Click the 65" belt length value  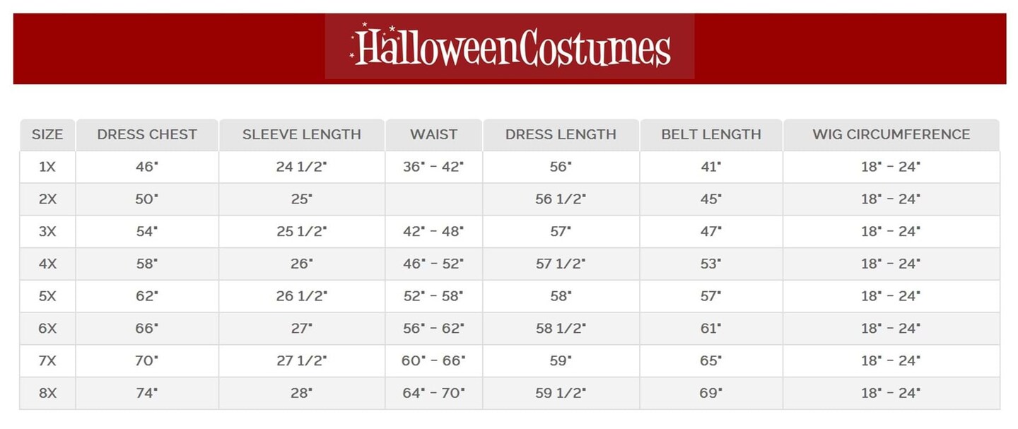tap(711, 361)
